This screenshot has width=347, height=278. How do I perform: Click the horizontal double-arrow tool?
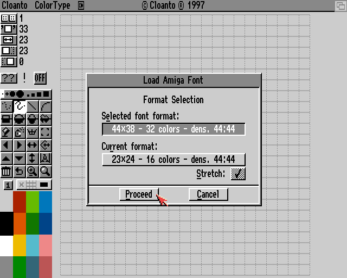(33, 146)
